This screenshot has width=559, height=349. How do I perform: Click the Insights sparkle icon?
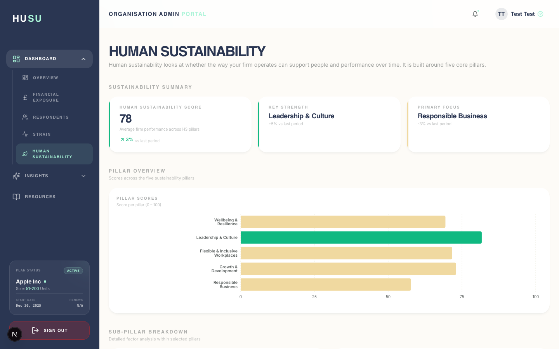(16, 176)
